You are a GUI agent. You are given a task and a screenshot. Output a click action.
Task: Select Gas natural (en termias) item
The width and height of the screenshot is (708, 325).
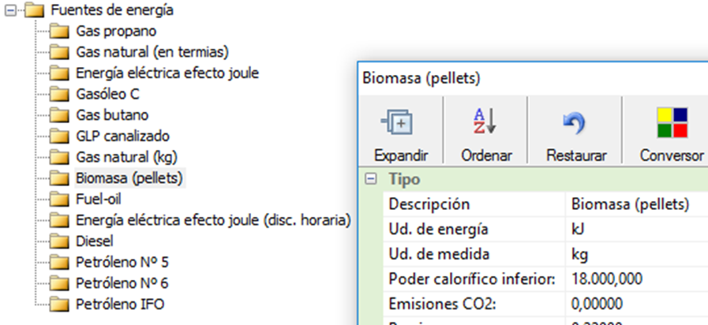tap(152, 52)
